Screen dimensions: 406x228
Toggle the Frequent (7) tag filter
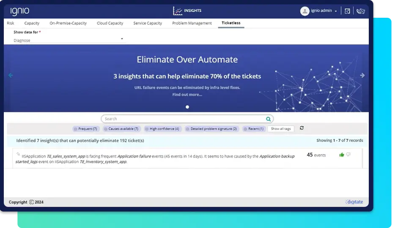(85, 129)
